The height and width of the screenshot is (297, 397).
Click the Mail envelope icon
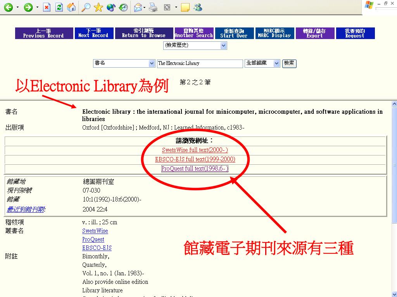pyautogui.click(x=138, y=8)
